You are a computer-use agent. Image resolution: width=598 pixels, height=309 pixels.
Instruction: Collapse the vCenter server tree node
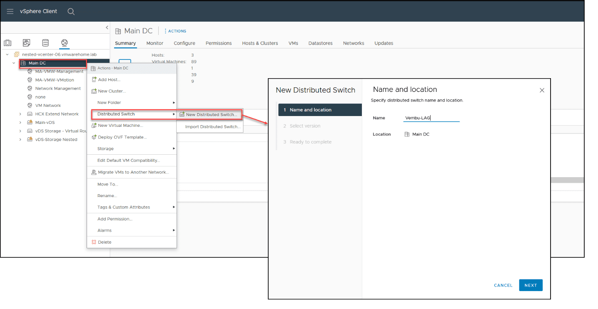(7, 54)
